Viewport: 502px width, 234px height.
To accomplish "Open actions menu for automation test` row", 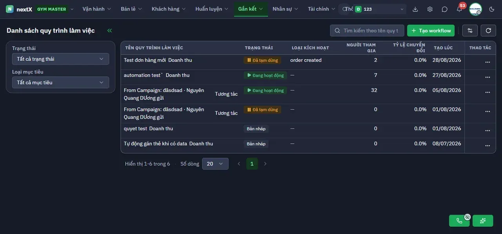I will coord(487,77).
